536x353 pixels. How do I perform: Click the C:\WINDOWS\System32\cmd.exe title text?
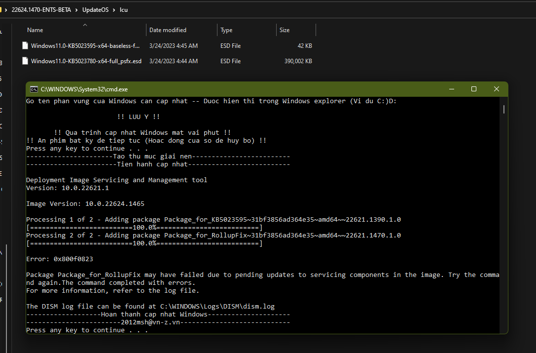[84, 89]
